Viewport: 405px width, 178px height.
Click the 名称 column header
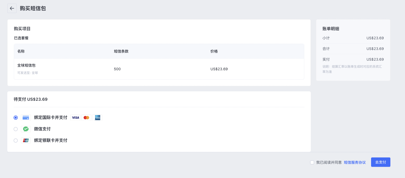[21, 51]
